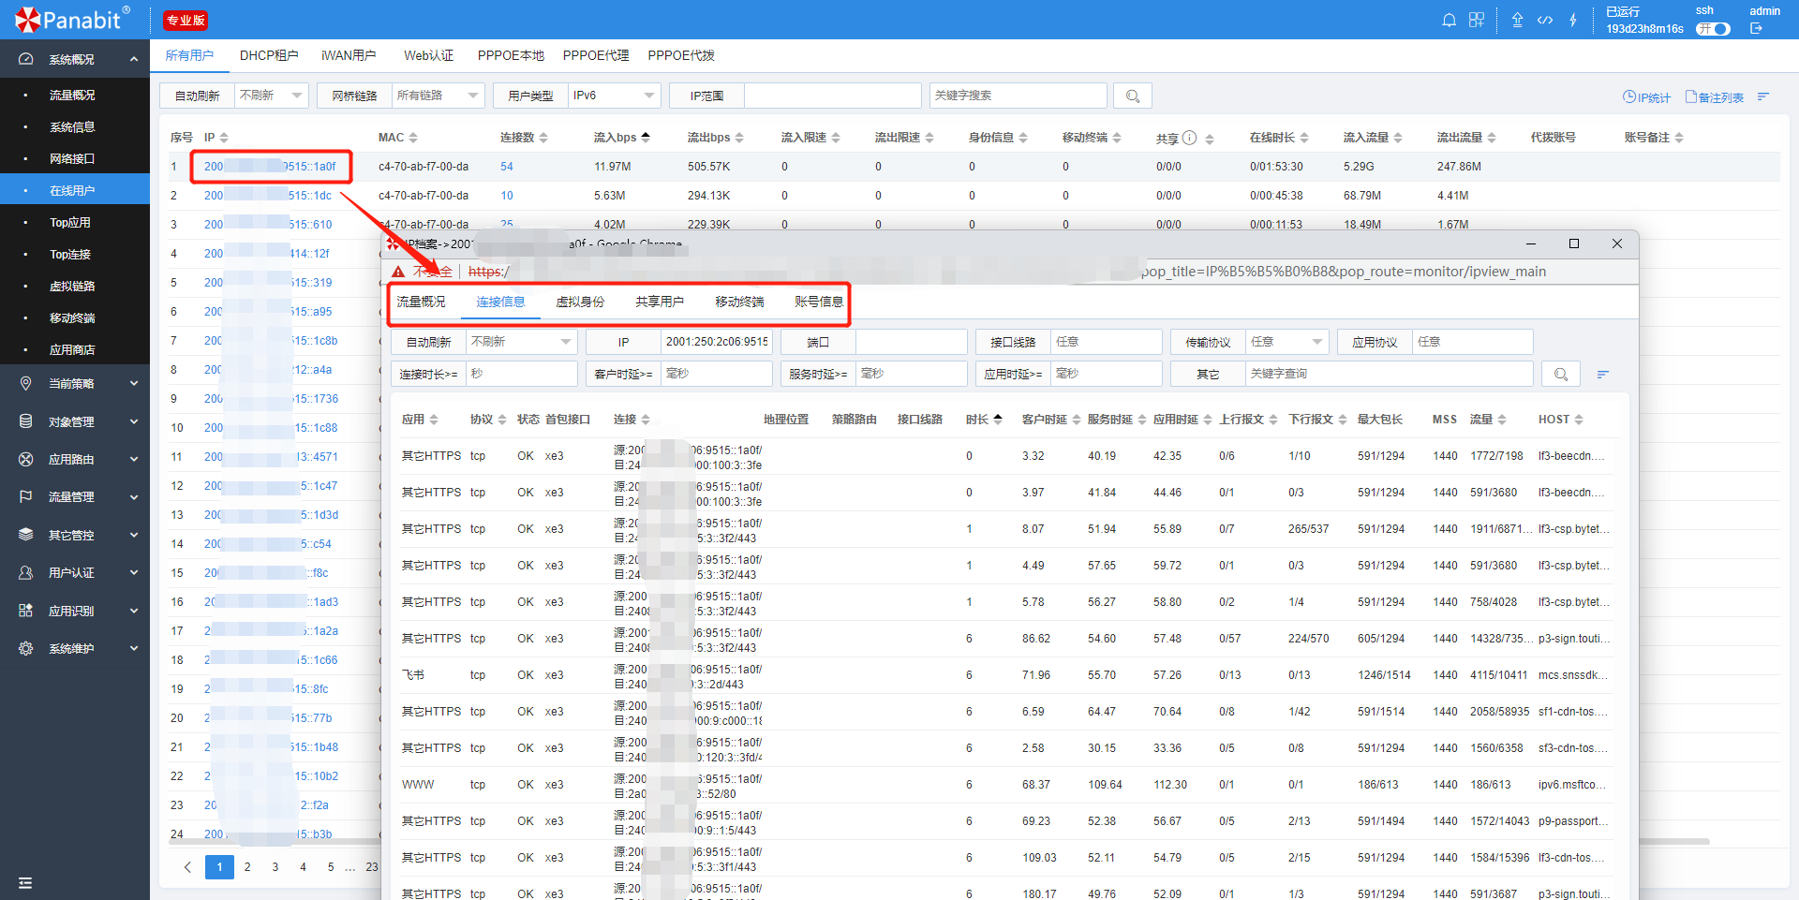
Task: Expand the 对象管理 sidebar section
Action: [75, 421]
